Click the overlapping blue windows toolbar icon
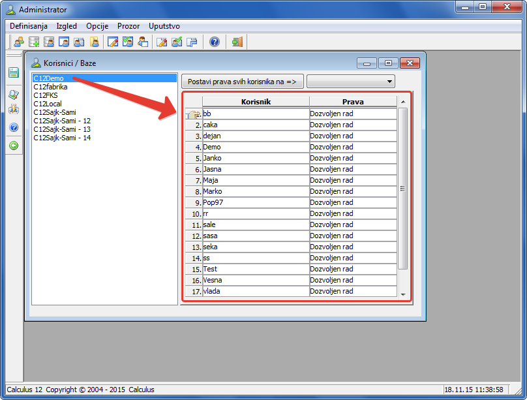 (x=192, y=42)
